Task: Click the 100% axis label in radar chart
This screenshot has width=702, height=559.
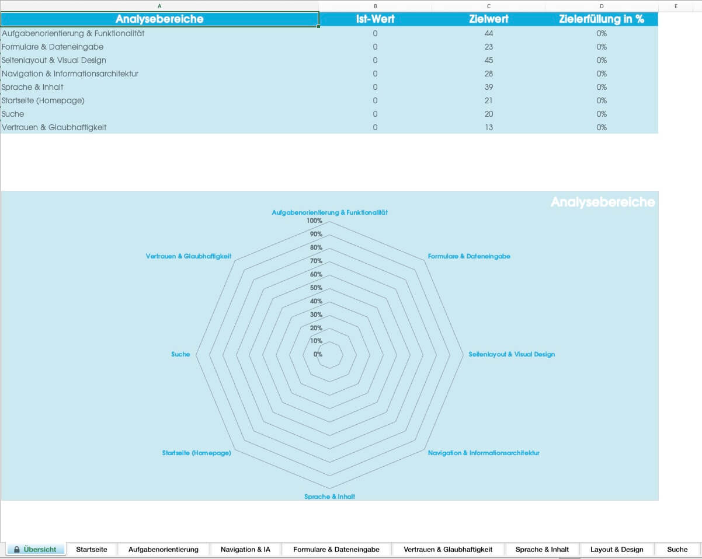Action: click(x=314, y=221)
